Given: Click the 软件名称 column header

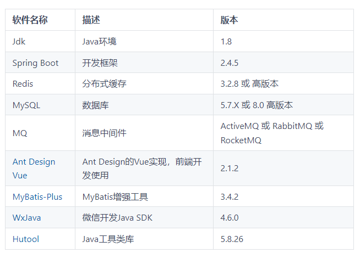Looking at the screenshot, I should 30,20.
